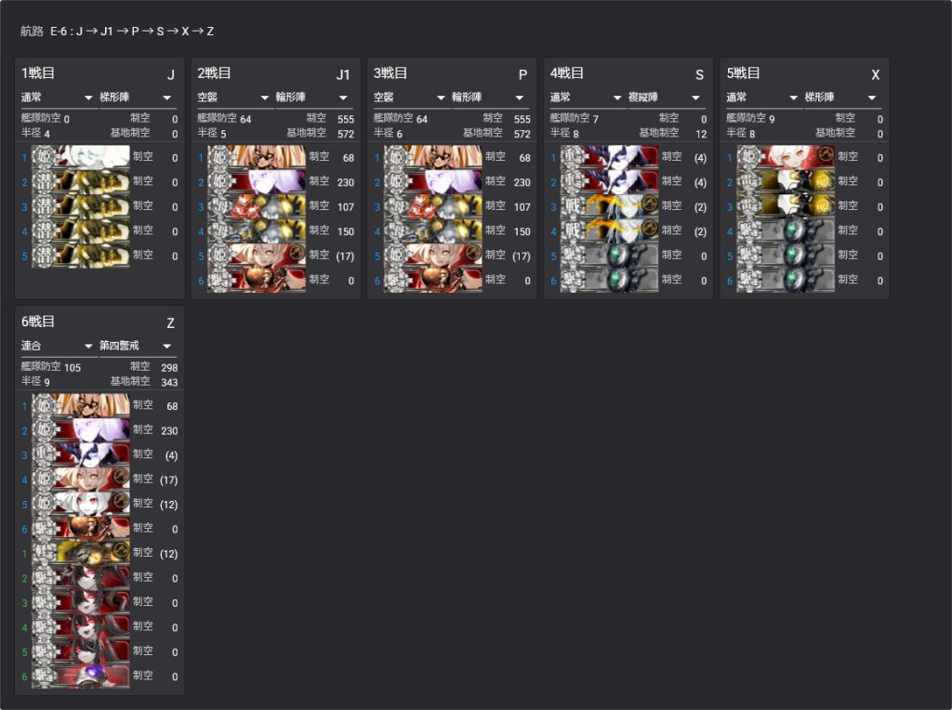This screenshot has height=710, width=952.
Task: Click the 107 air power carrier in 3戦目
Action: pyautogui.click(x=432, y=206)
